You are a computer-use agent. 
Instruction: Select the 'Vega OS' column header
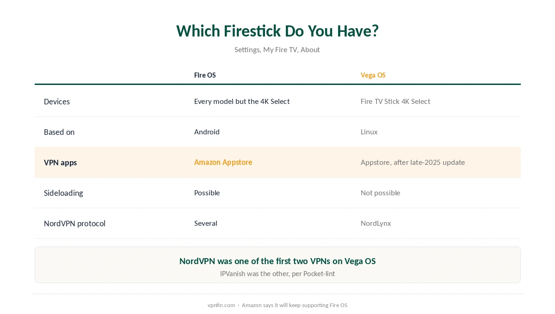coord(373,75)
